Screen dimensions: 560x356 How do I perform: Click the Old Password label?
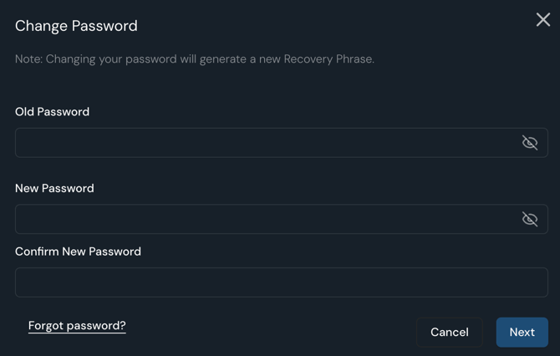[x=52, y=112]
